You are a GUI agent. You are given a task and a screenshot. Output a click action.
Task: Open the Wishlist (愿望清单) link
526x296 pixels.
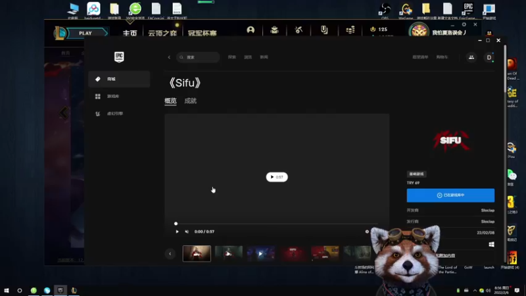pyautogui.click(x=420, y=57)
